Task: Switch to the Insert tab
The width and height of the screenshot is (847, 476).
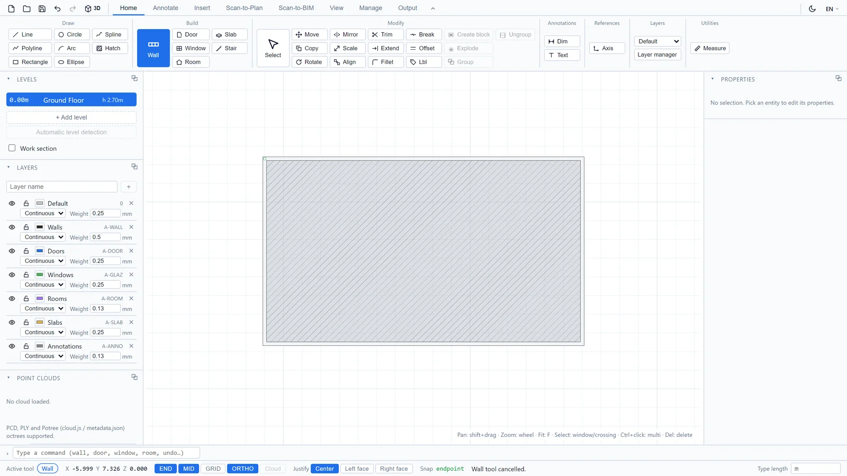Action: (202, 8)
